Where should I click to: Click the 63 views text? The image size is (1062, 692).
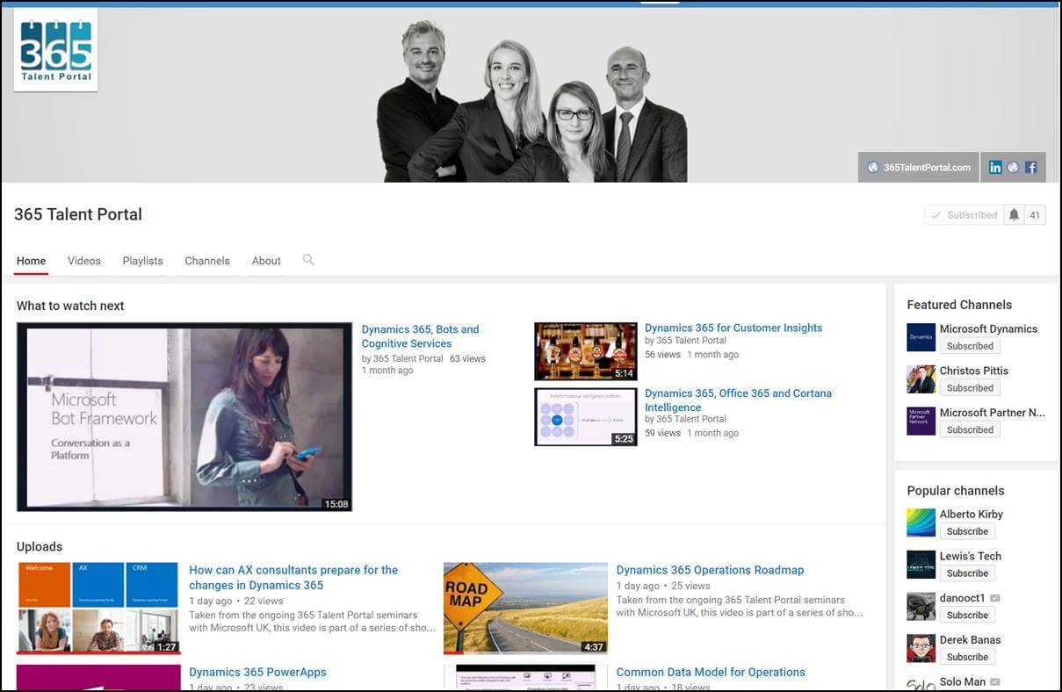[x=467, y=358]
